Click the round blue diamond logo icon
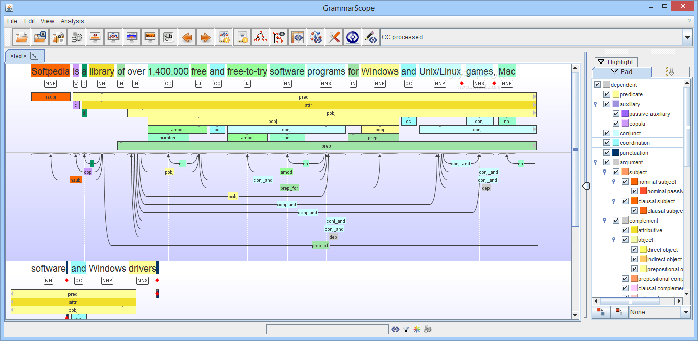 [353, 37]
